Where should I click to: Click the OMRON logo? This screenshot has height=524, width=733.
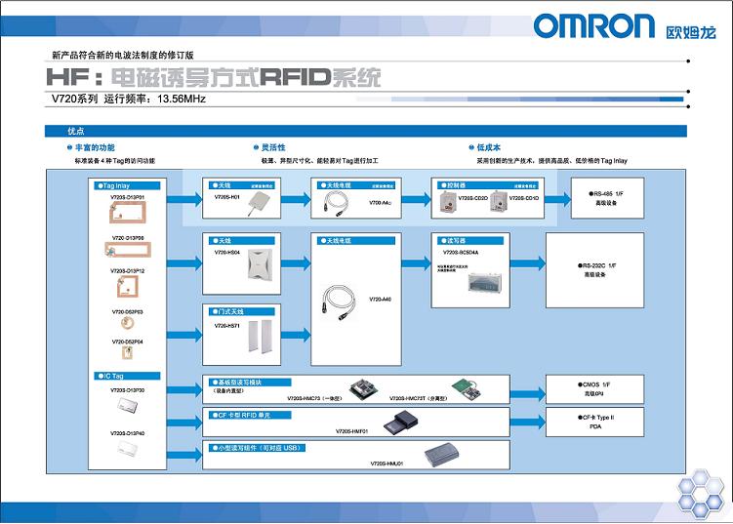tap(593, 25)
